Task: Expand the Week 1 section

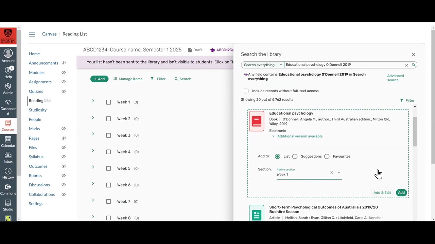Action: tap(93, 101)
